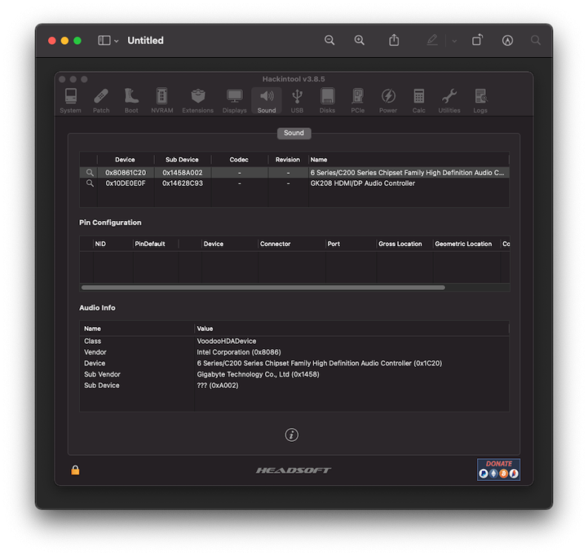
Task: Select the 0x80861C20 audio device row
Action: click(x=294, y=173)
